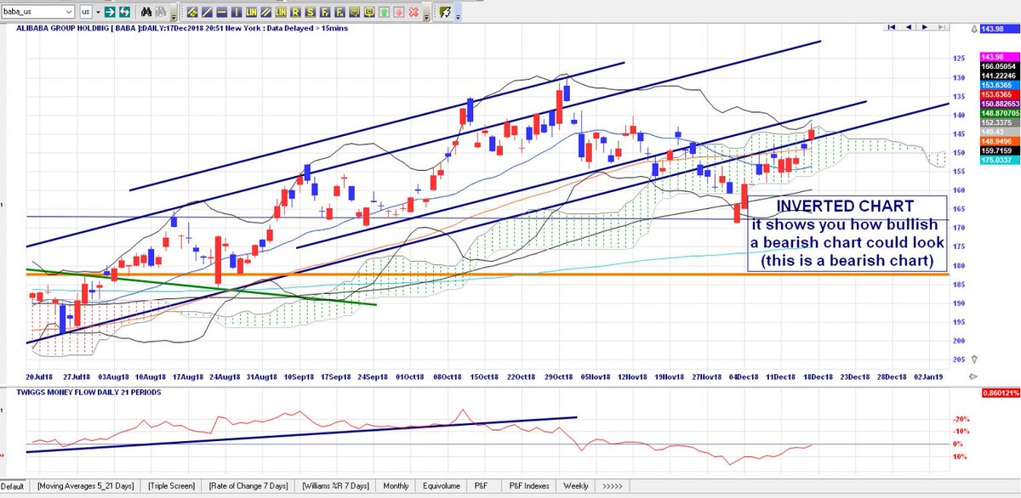Click the green Go arrow icon

click(x=111, y=13)
